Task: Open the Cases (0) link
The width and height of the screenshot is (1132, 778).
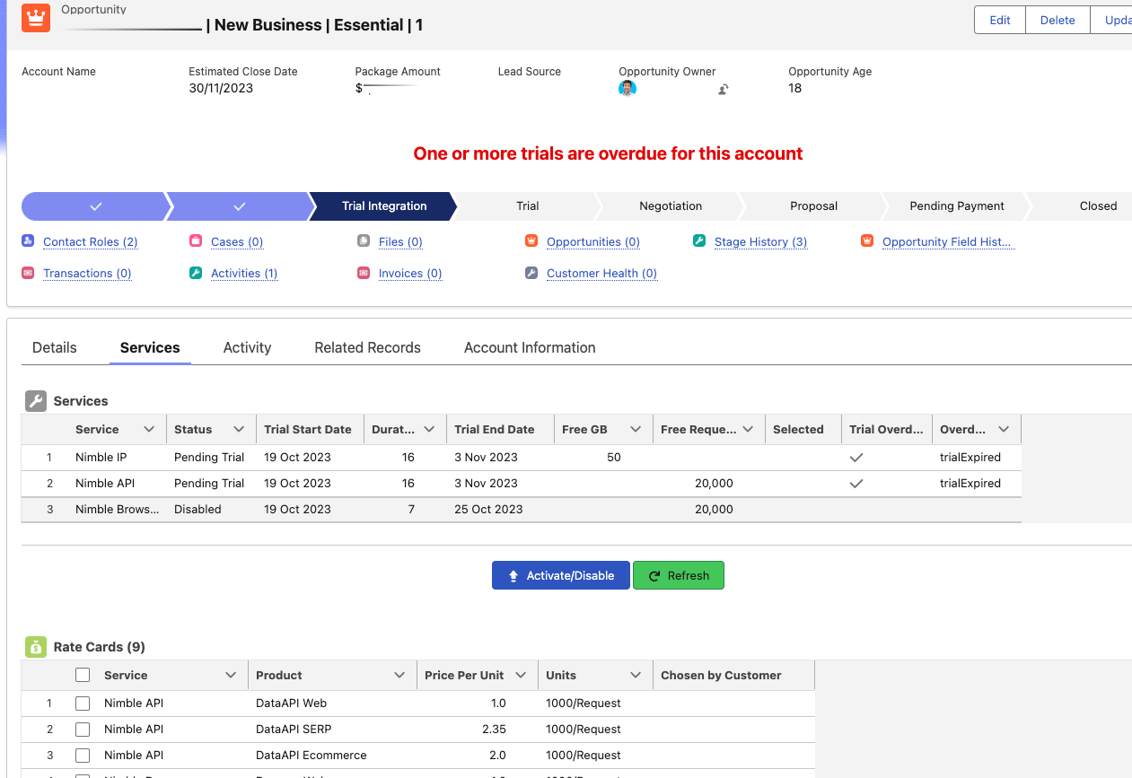Action: click(x=237, y=241)
